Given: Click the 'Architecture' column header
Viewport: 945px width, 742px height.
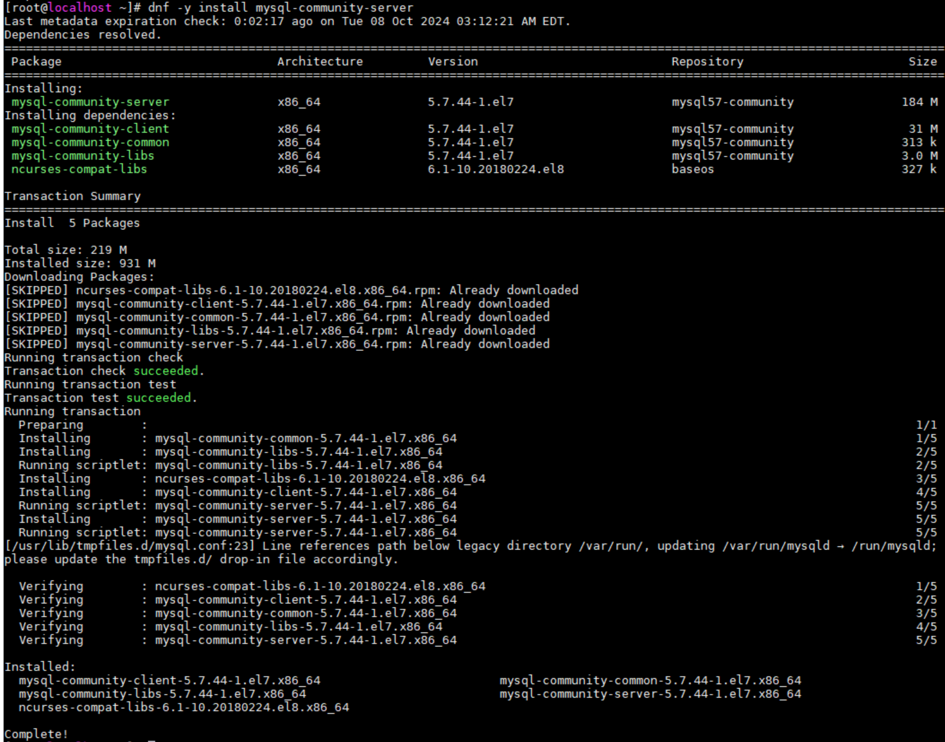Looking at the screenshot, I should tap(320, 62).
